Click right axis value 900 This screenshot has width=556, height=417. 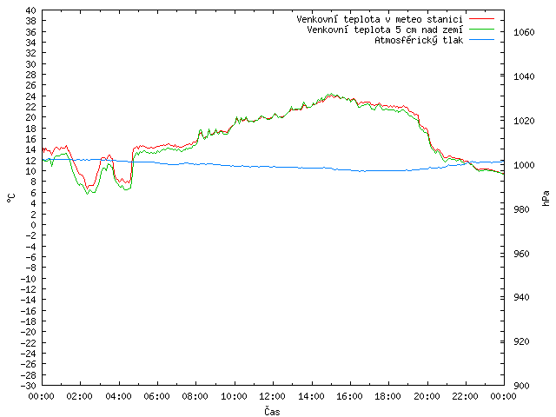coord(521,386)
